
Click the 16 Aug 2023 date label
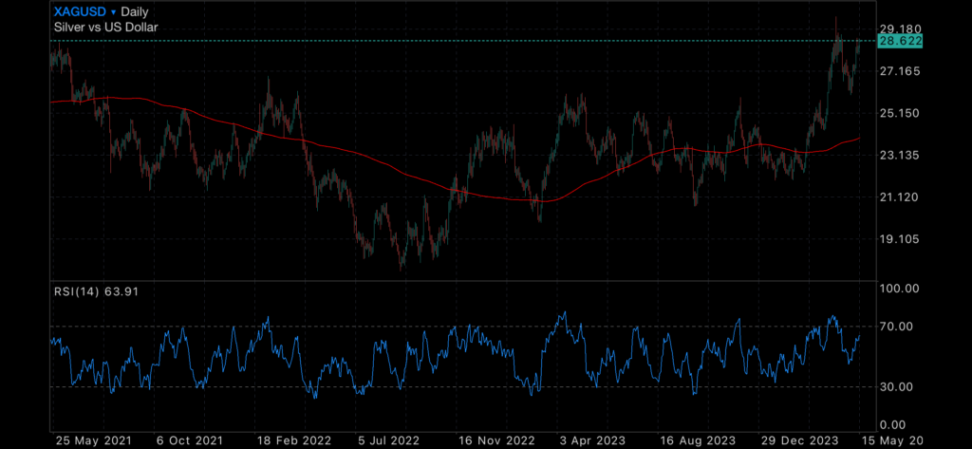pyautogui.click(x=698, y=440)
